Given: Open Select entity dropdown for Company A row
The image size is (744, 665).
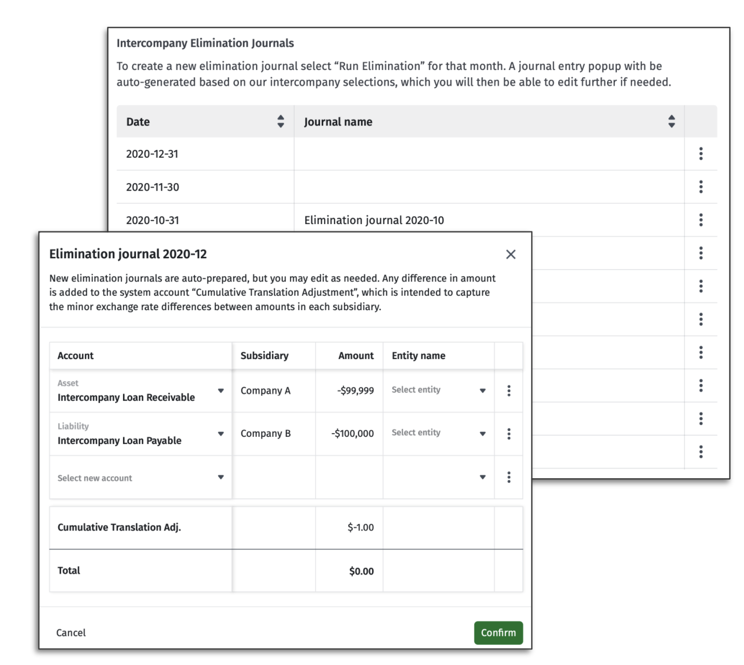Looking at the screenshot, I should (x=483, y=390).
